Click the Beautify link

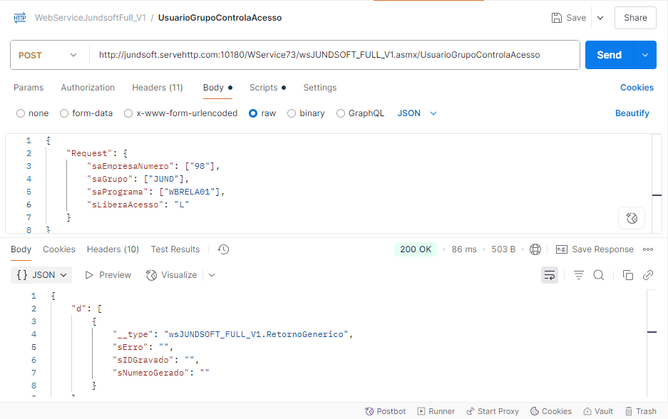(x=632, y=113)
